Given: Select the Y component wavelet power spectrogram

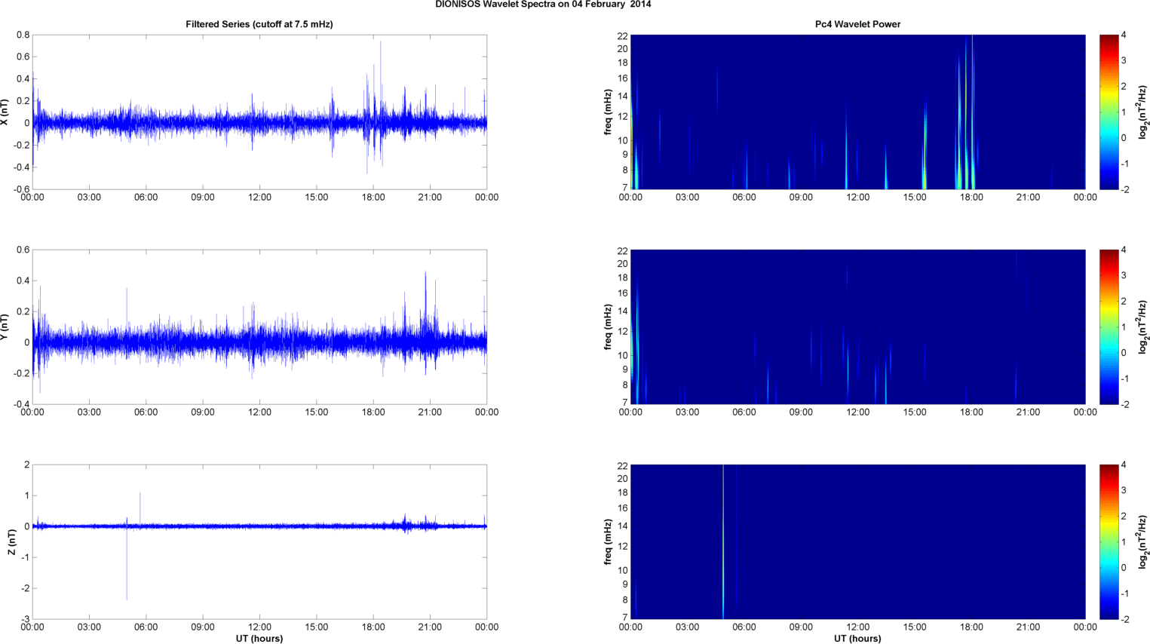Looking at the screenshot, I should (x=857, y=327).
